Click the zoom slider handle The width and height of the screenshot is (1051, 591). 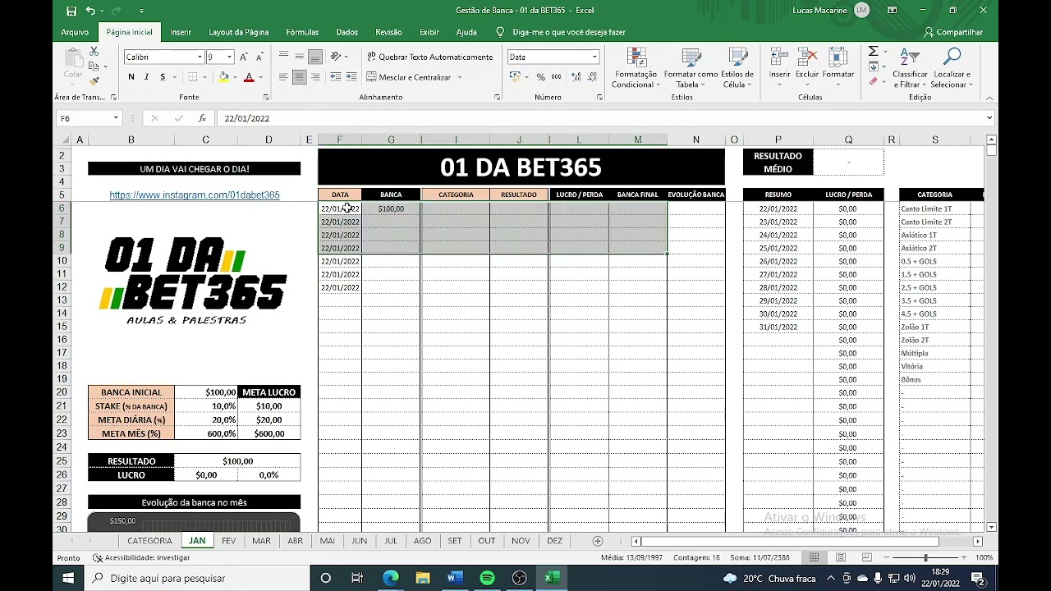pos(926,557)
